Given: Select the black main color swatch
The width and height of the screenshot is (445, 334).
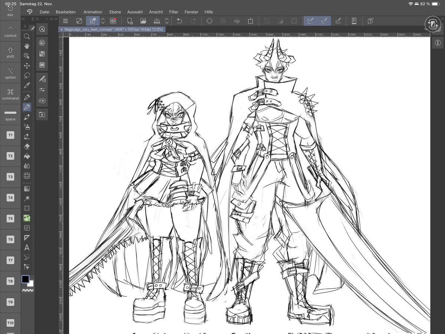Looking at the screenshot, I should (x=25, y=279).
